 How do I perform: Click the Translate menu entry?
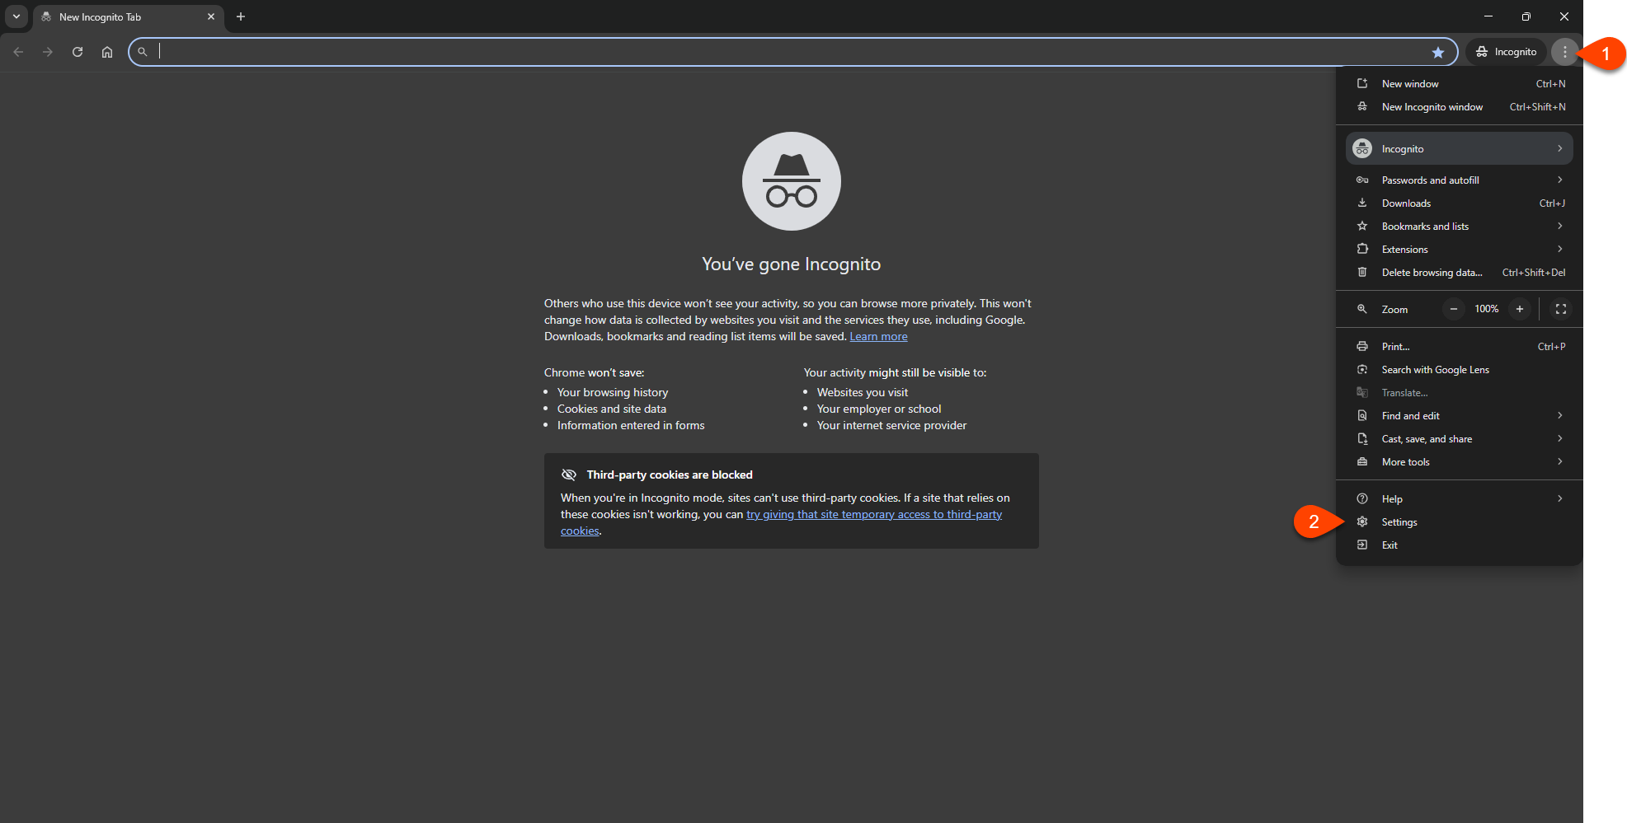click(1459, 393)
